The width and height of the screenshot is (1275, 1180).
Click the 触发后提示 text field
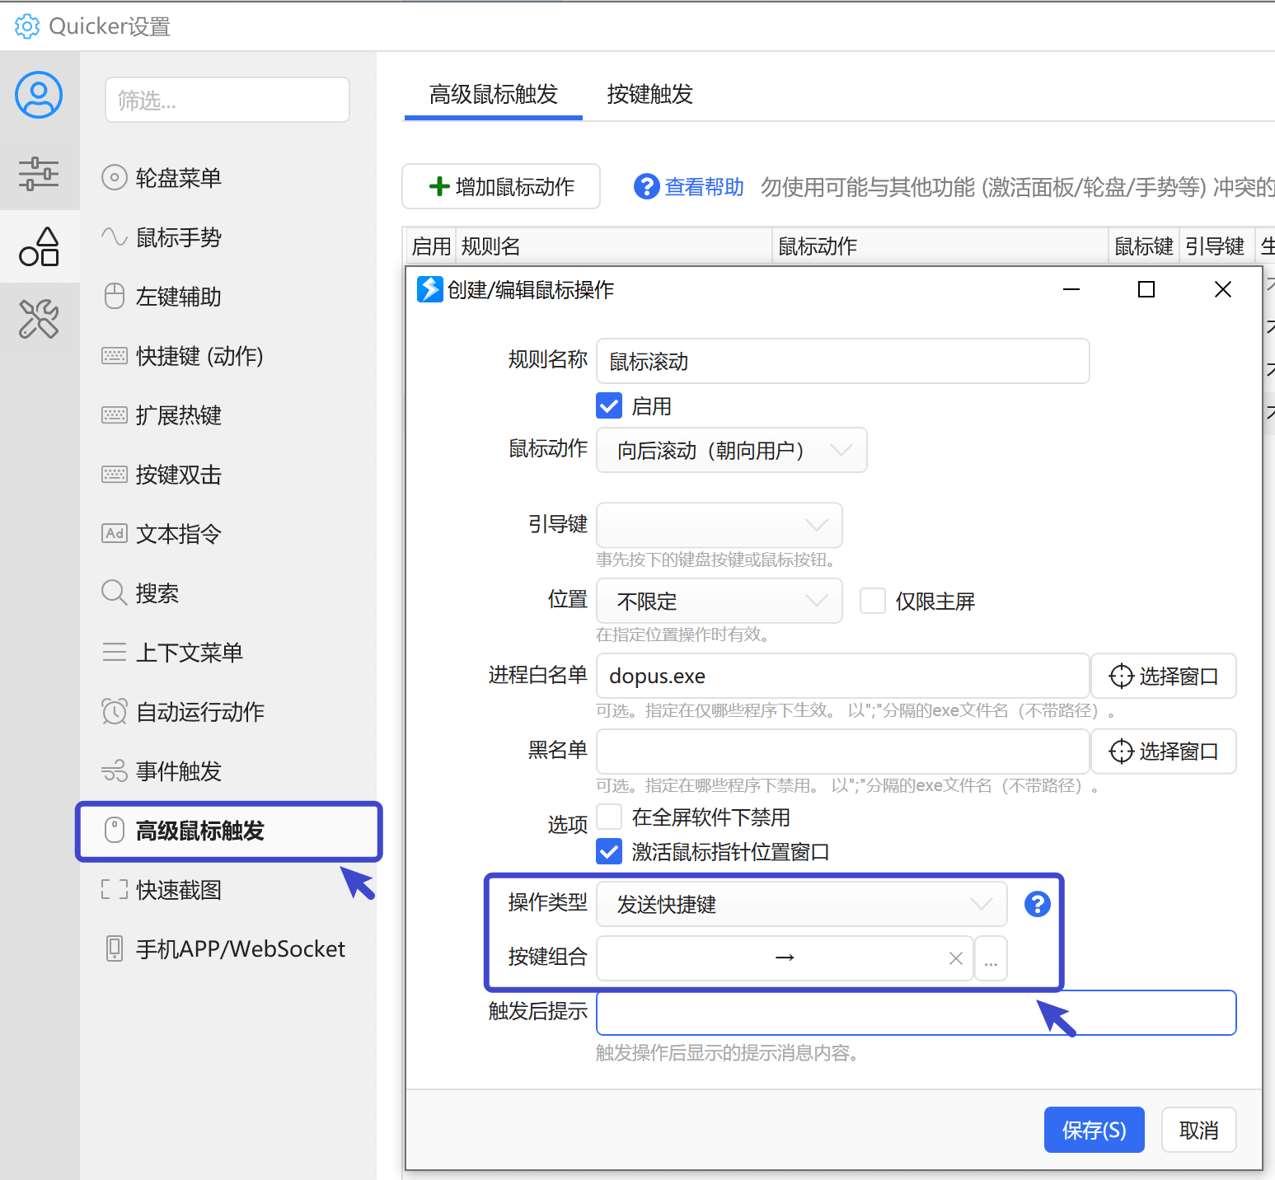pyautogui.click(x=916, y=1013)
